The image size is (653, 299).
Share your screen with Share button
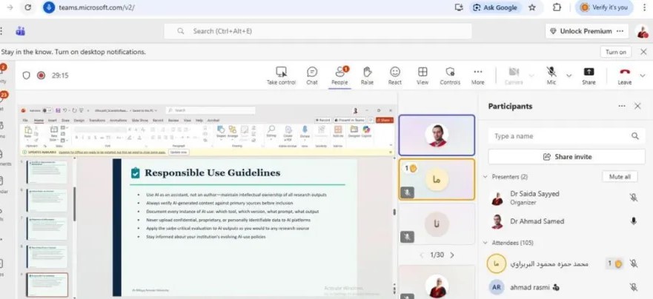(589, 75)
